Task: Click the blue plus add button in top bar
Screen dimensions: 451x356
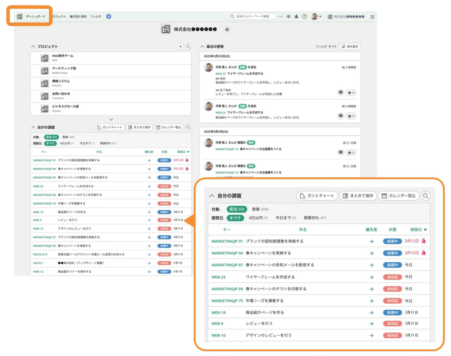Action: (x=109, y=16)
